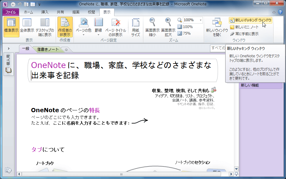This screenshot has width=286, height=179.
Task: Select the 落書きノート section tab
Action: [x=48, y=49]
